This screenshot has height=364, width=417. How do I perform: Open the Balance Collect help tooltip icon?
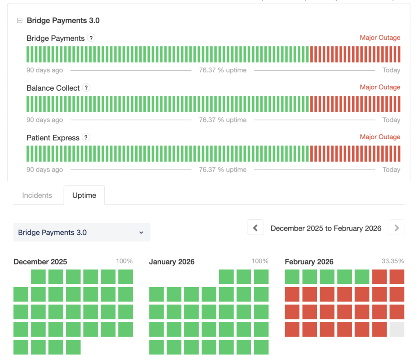[86, 88]
